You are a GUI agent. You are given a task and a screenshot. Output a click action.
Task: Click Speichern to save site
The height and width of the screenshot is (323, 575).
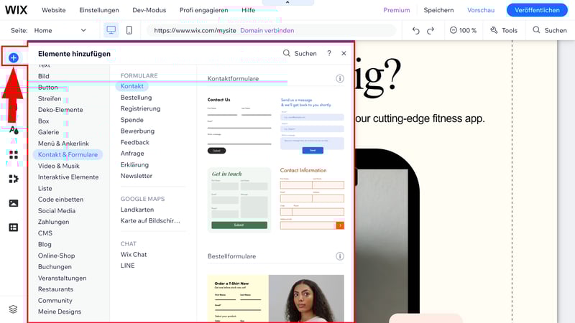pyautogui.click(x=438, y=10)
